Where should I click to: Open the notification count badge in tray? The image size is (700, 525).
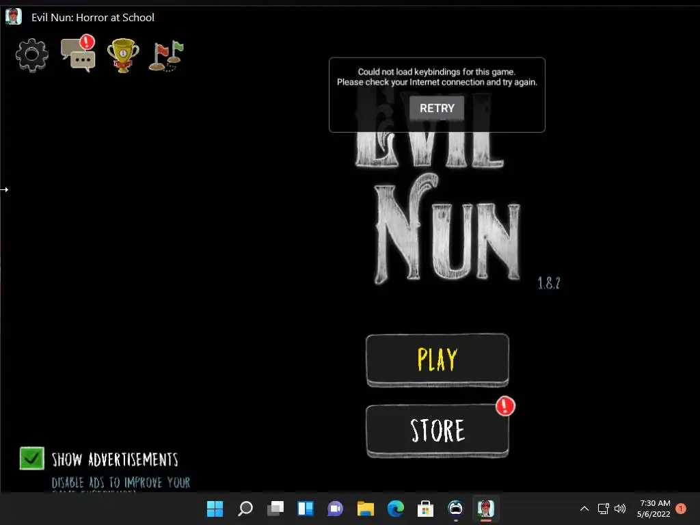pos(681,509)
